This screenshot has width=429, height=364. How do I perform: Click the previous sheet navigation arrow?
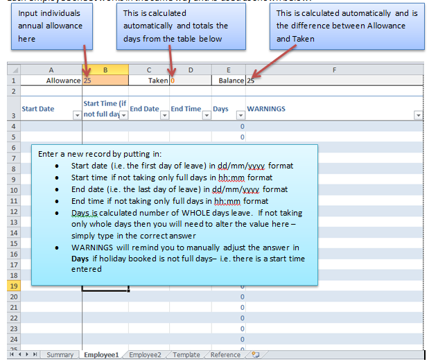click(x=19, y=355)
